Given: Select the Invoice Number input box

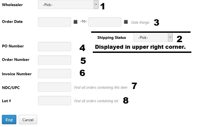Looking at the screenshot, I should pos(55,74).
